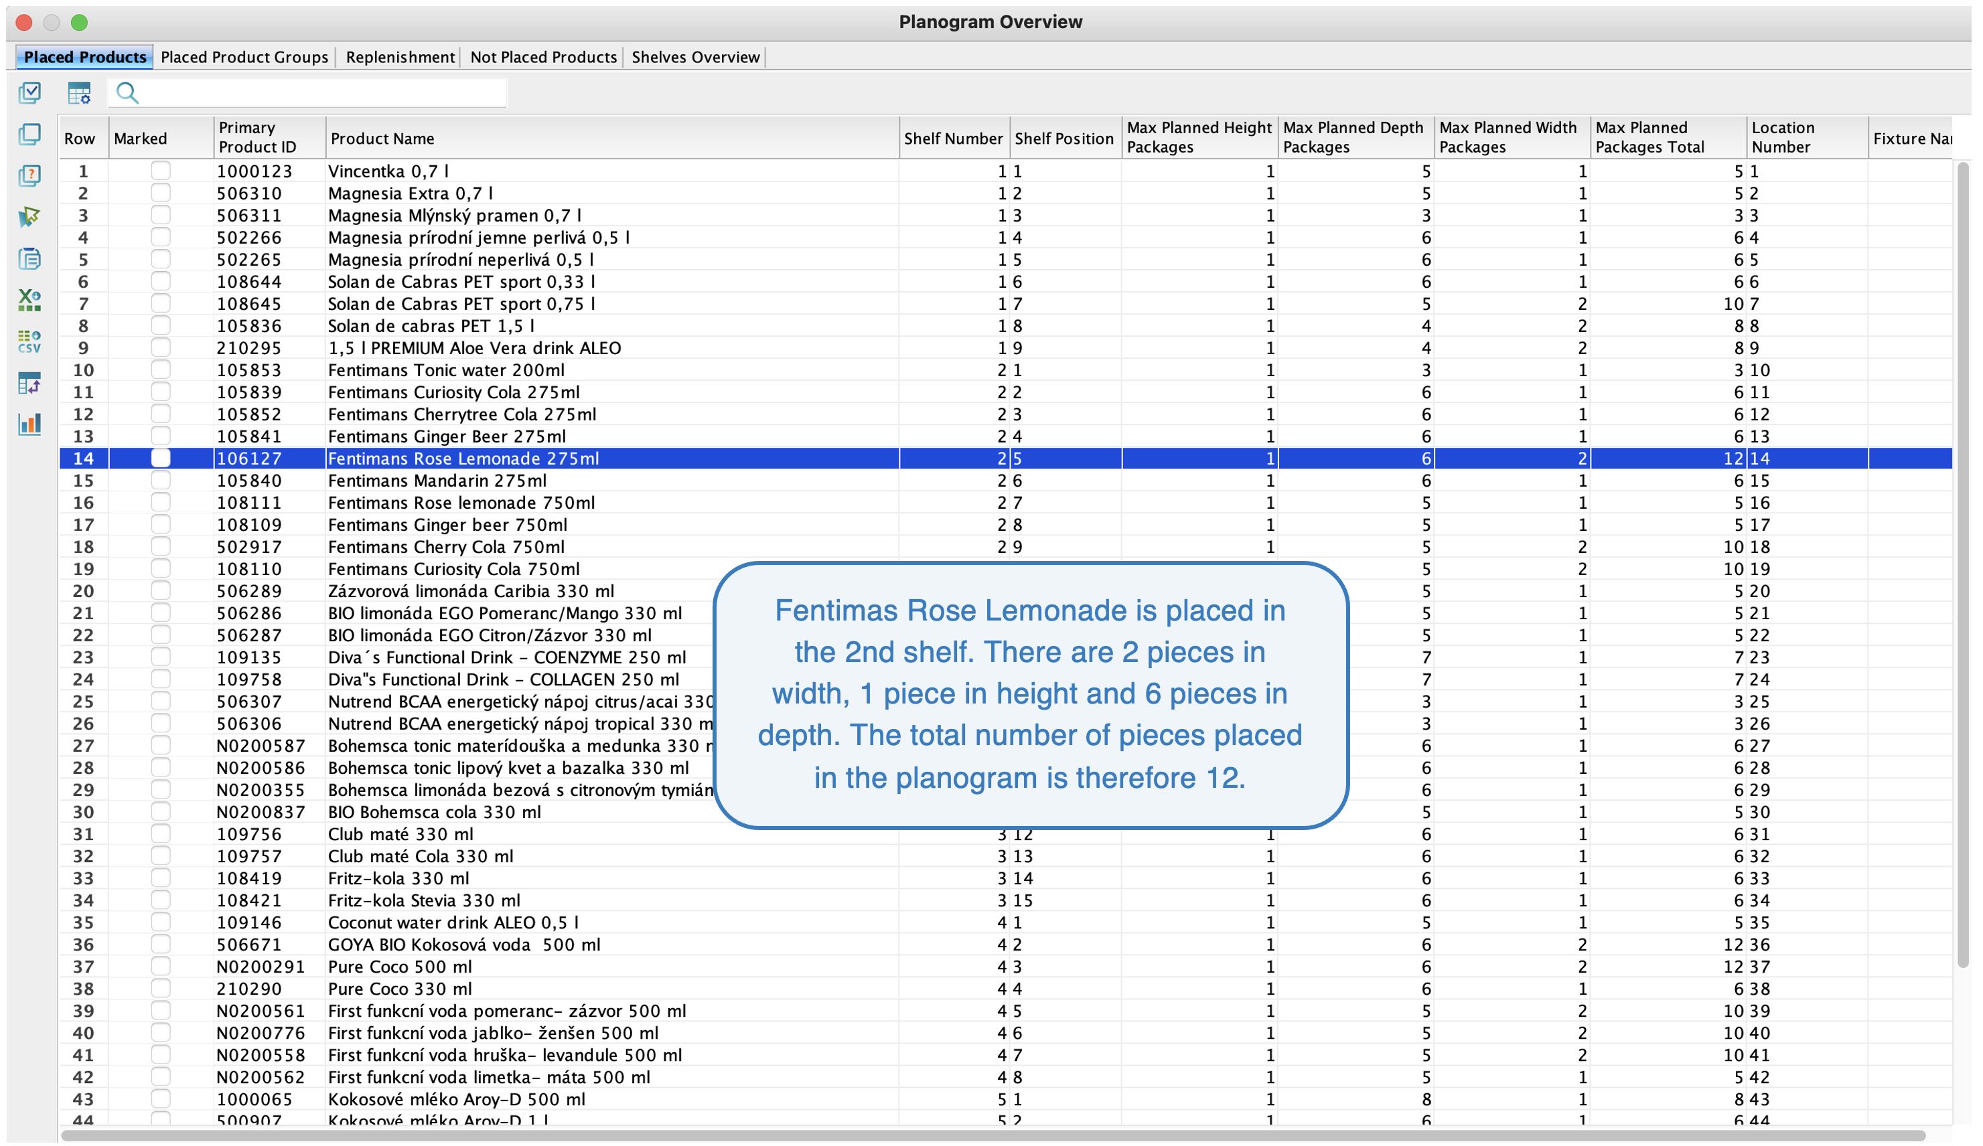This screenshot has width=1983, height=1146.
Task: Select Zázvorová limonáda Caribia 330 ml
Action: [471, 590]
